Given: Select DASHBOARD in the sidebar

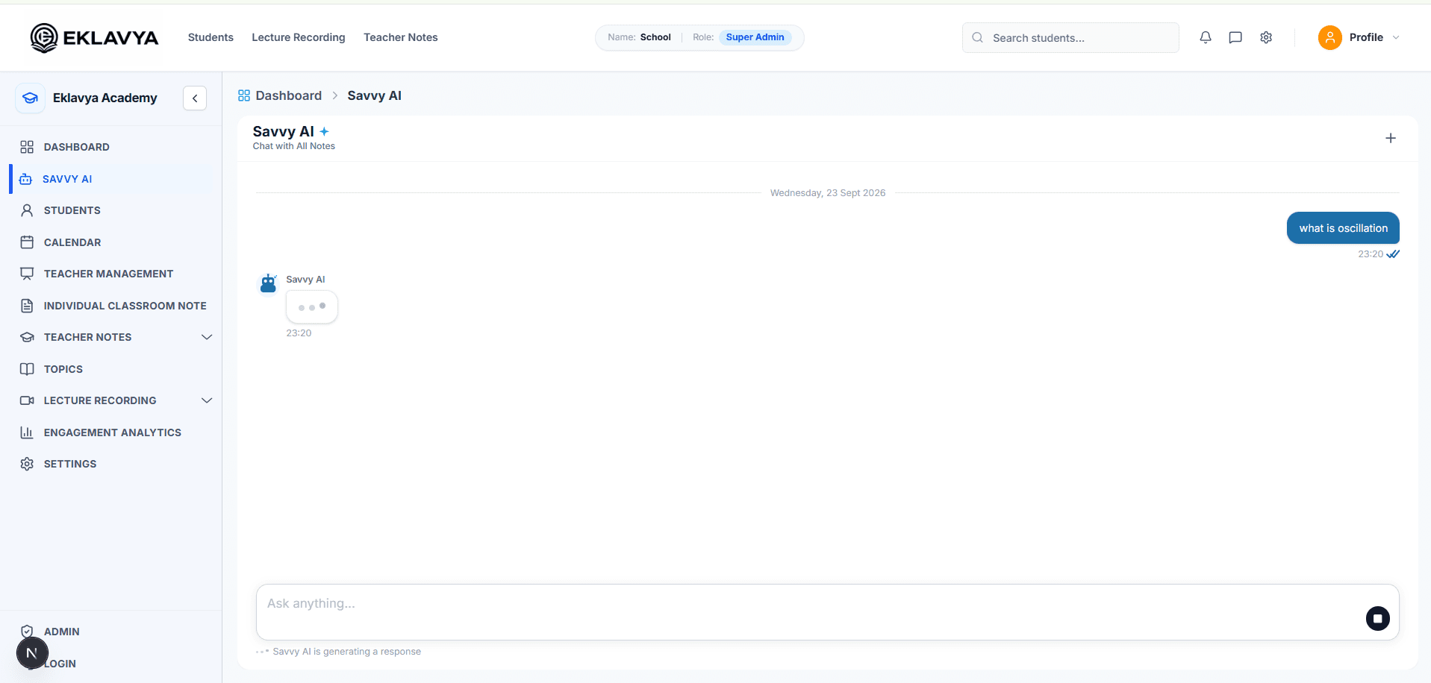Looking at the screenshot, I should click(77, 147).
